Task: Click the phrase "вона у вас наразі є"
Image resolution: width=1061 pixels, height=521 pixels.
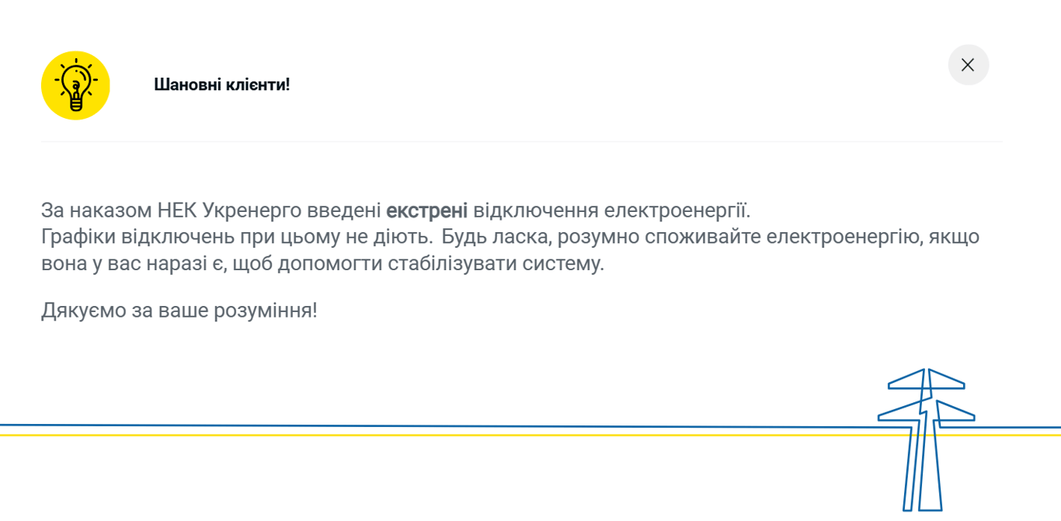Action: 131,263
